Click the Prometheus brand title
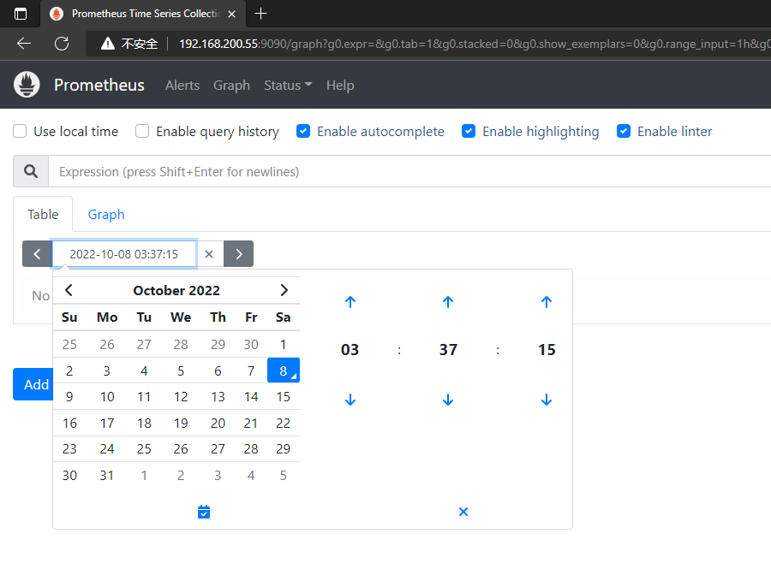The image size is (771, 575). 99,85
